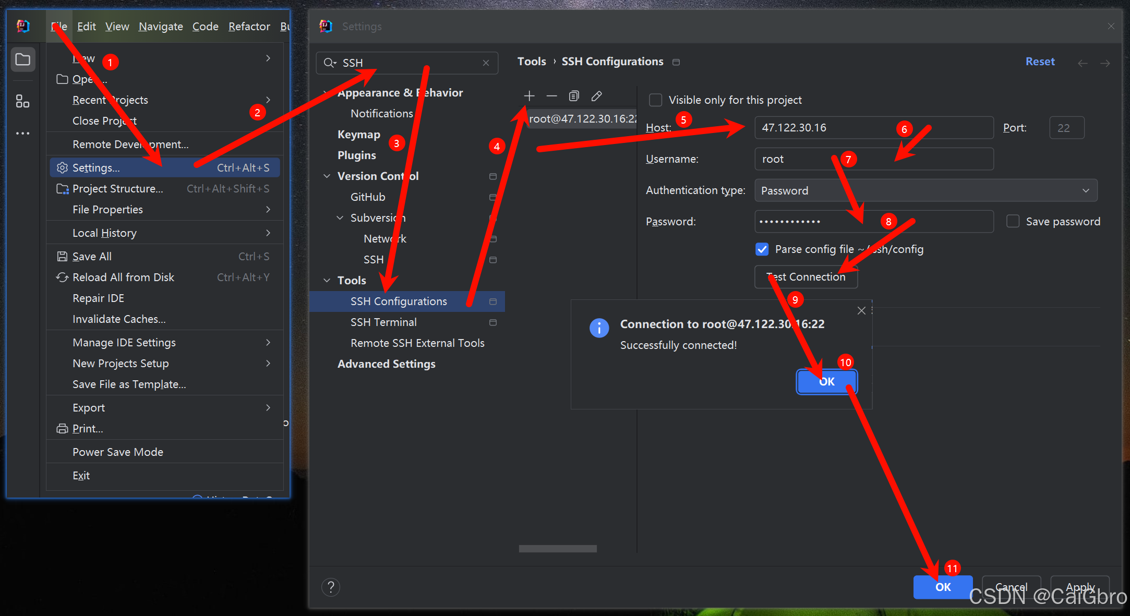
Task: Uncheck Parse config file checkbox
Action: [x=762, y=249]
